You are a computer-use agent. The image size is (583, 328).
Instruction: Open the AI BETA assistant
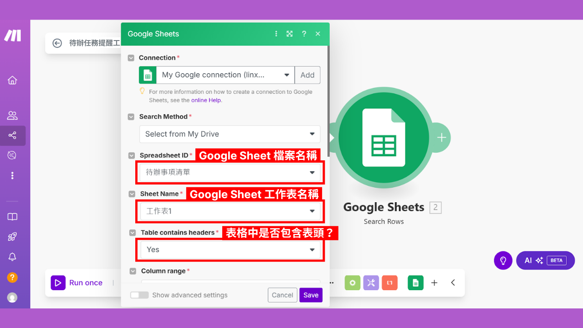(545, 261)
